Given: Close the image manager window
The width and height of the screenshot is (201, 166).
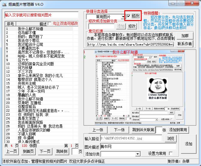Looking at the screenshot, I should (x=194, y=4).
